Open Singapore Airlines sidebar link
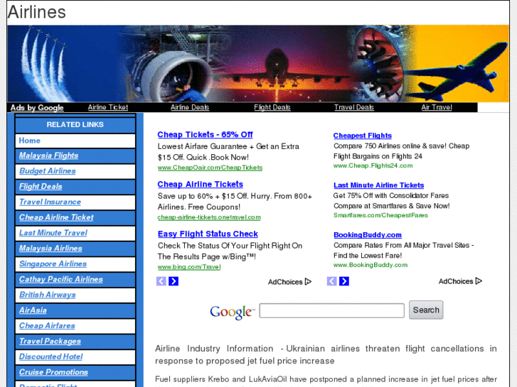This screenshot has width=517, height=387. 53,264
